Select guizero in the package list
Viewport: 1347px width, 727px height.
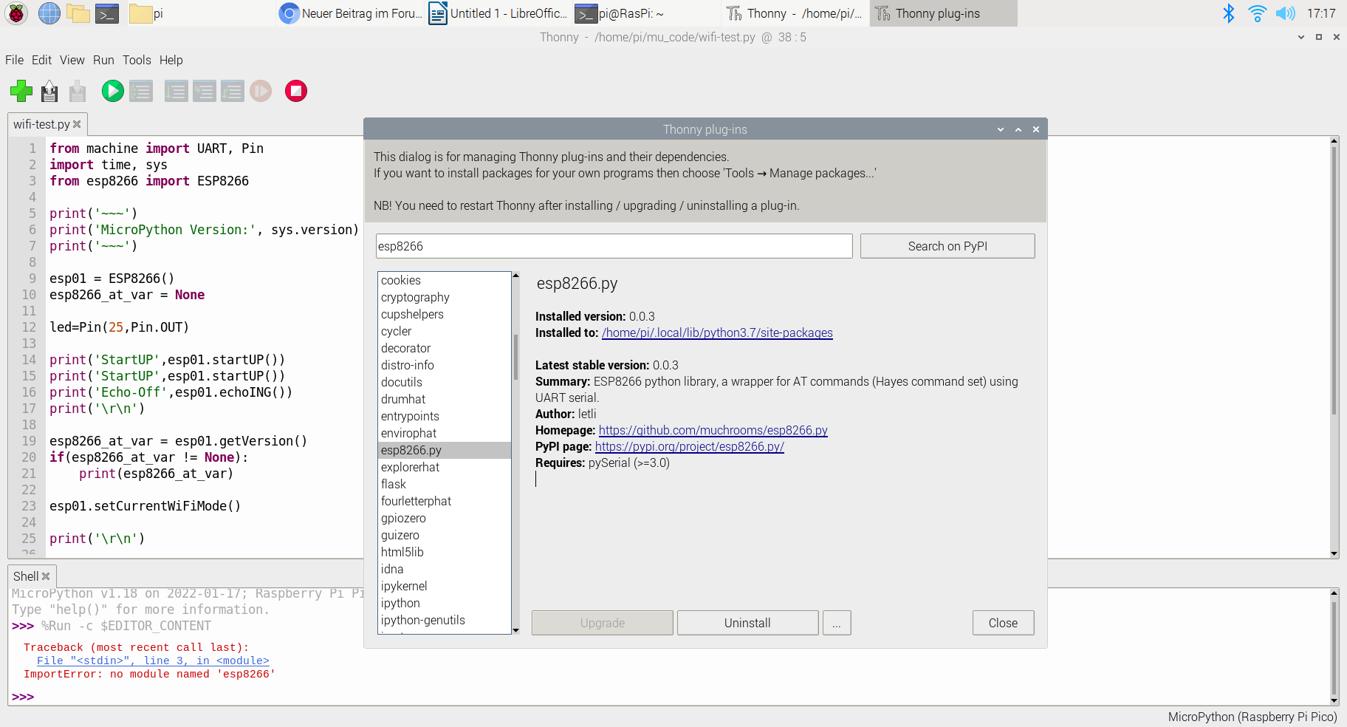444,535
